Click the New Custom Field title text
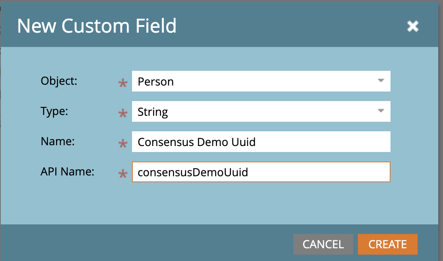This screenshot has width=443, height=261. tap(97, 26)
